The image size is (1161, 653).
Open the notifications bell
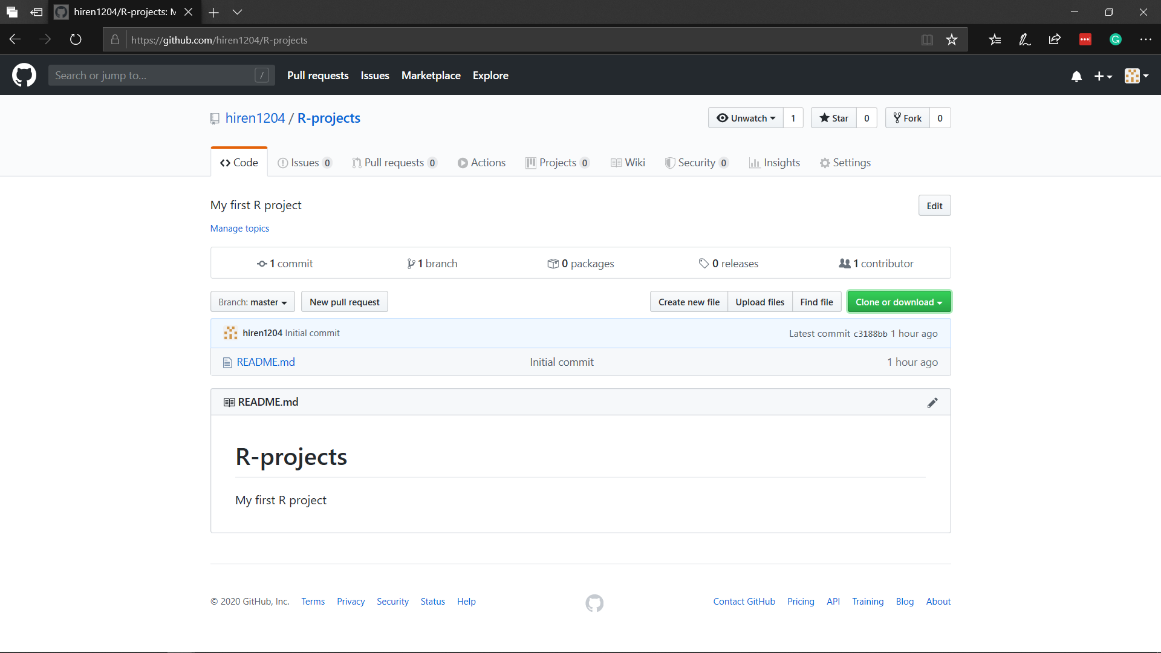coord(1076,76)
